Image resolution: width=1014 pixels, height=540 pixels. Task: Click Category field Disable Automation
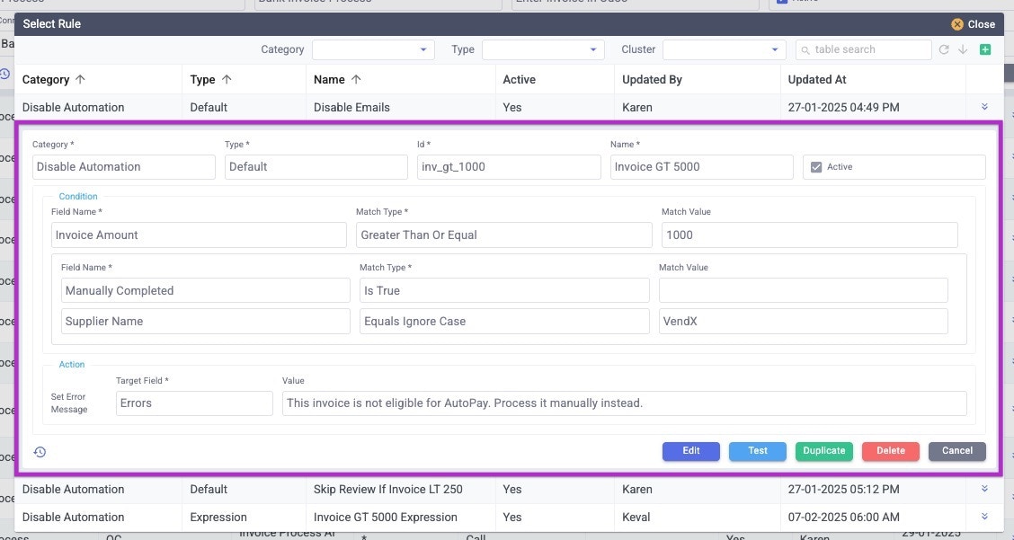tap(123, 167)
